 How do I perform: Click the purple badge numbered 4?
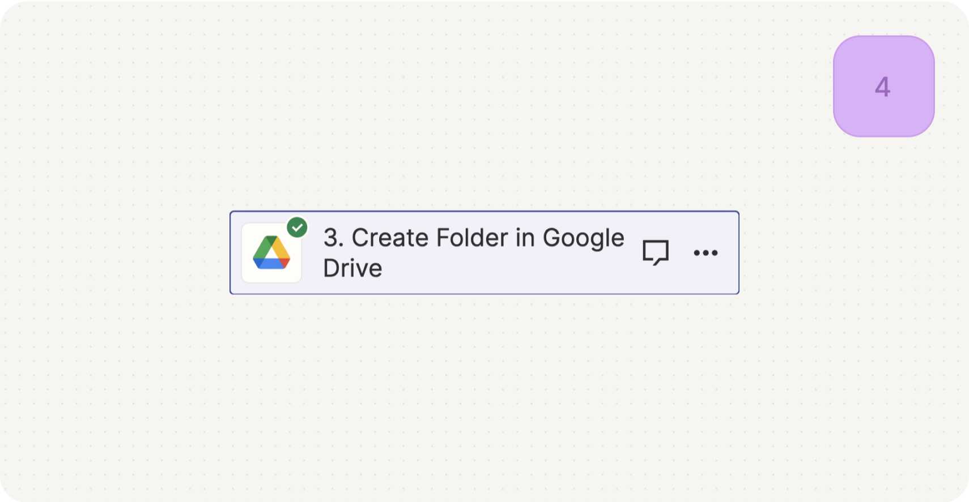(883, 87)
